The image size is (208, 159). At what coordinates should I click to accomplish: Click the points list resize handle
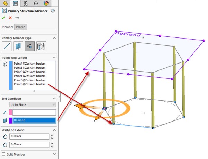(x=34, y=91)
